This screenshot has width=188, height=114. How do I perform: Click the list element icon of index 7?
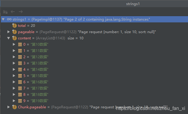point(20,88)
